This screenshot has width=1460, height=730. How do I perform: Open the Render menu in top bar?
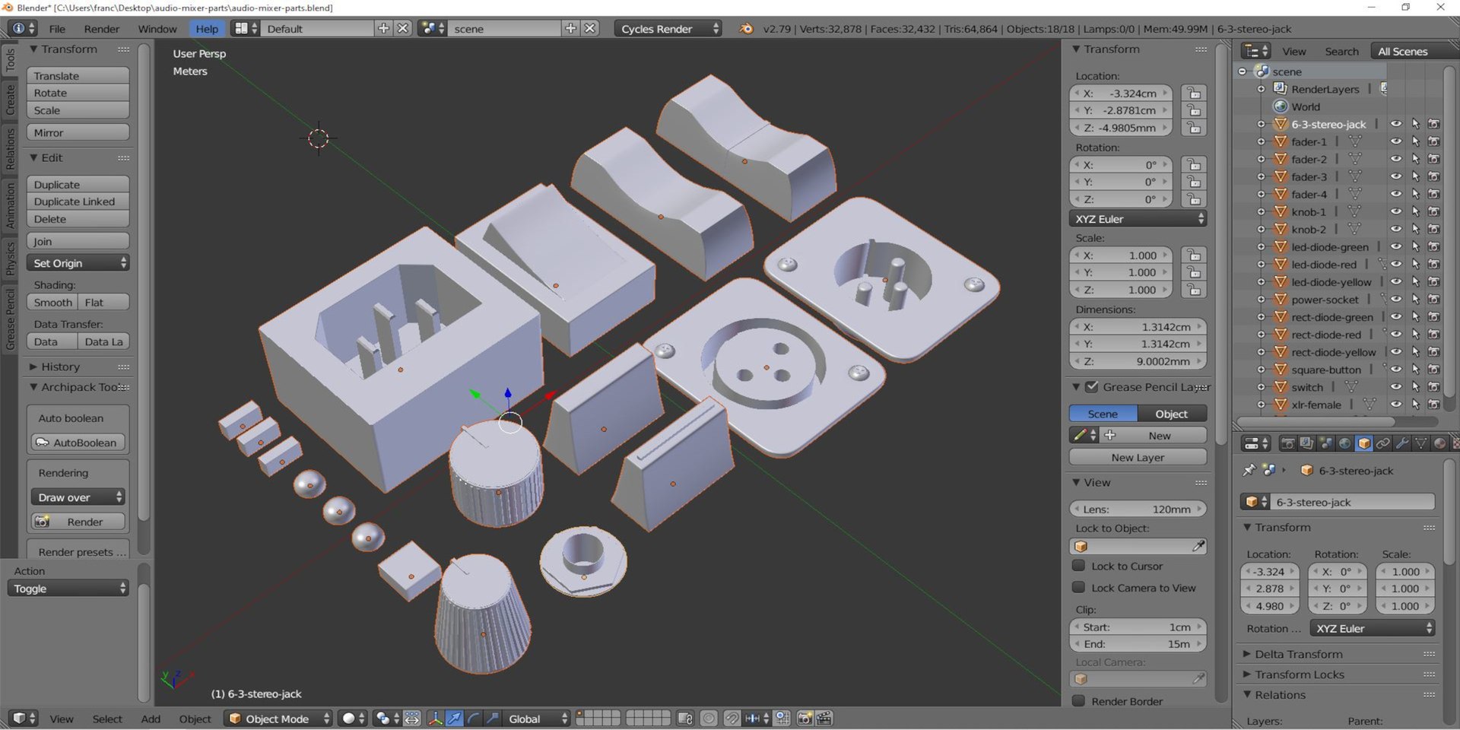[102, 29]
